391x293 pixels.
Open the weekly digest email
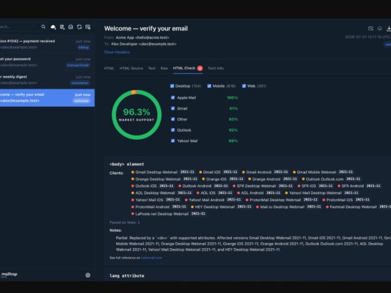[x=47, y=79]
